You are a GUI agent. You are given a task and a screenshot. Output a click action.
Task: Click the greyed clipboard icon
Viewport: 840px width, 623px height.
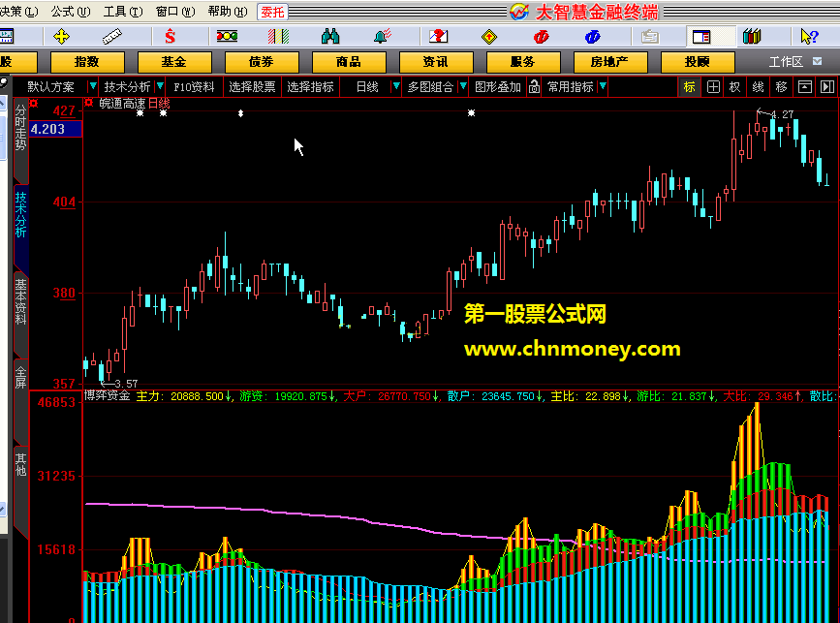(x=650, y=37)
